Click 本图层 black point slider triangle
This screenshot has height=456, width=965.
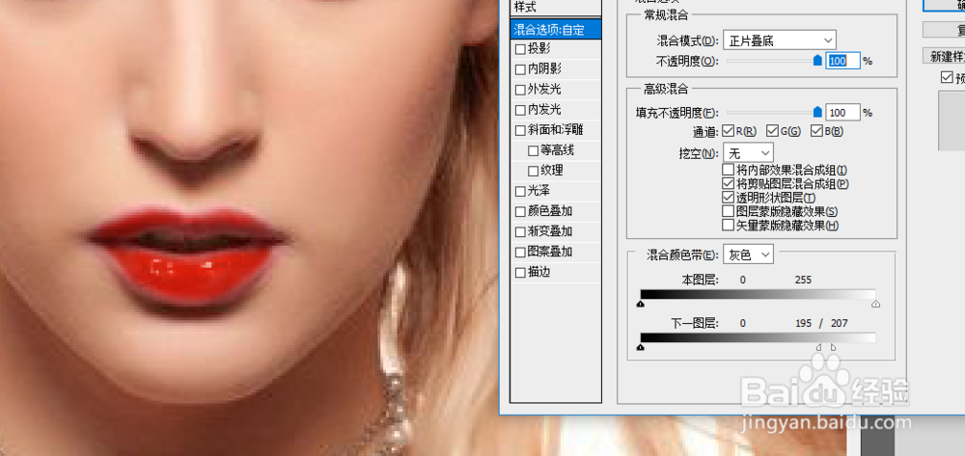(641, 304)
